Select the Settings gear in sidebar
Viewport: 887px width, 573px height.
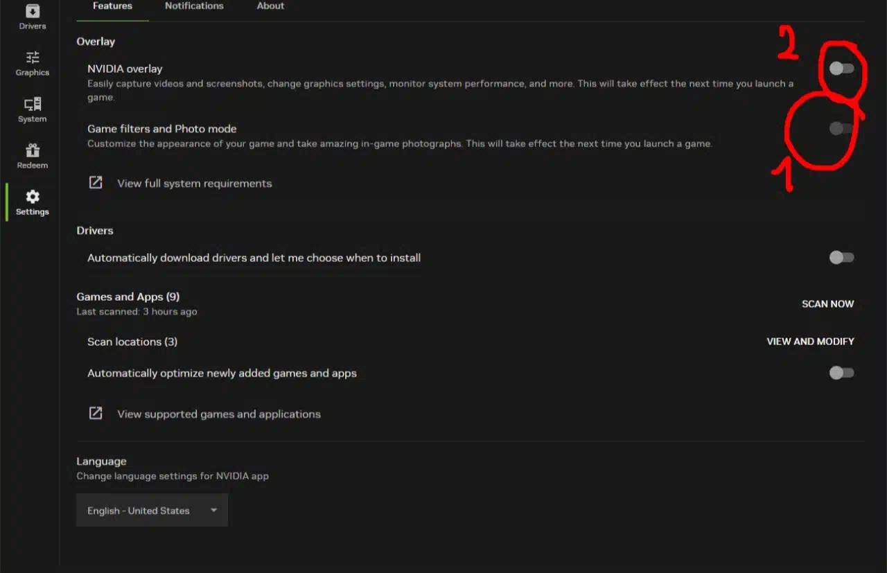[x=32, y=203]
